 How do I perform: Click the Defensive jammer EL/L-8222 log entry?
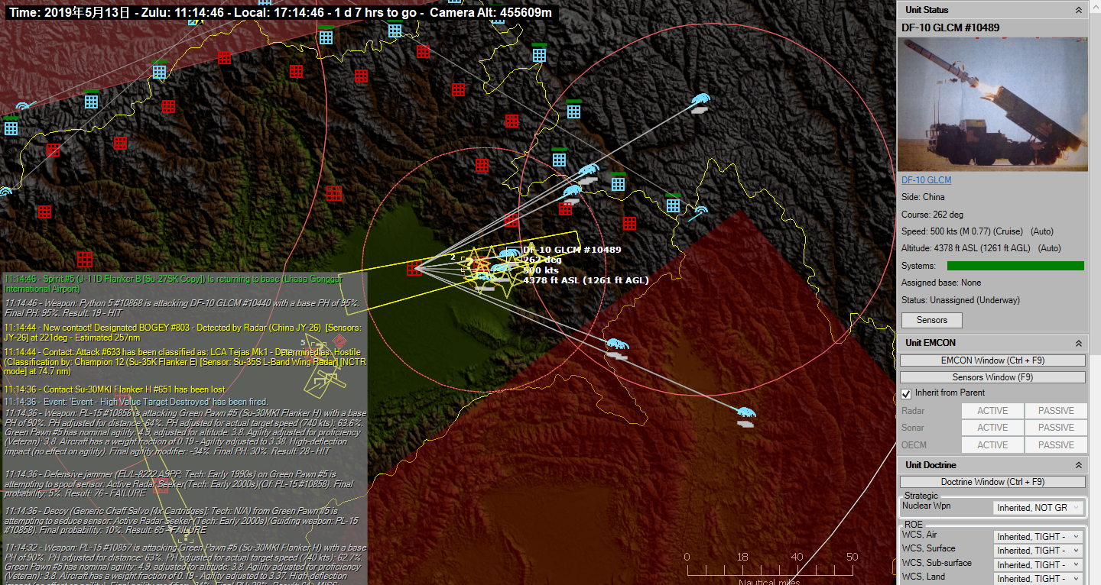pos(179,484)
